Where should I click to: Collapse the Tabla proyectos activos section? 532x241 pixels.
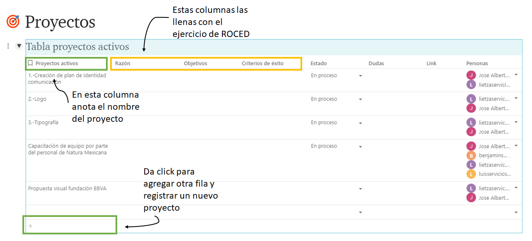pyautogui.click(x=19, y=46)
